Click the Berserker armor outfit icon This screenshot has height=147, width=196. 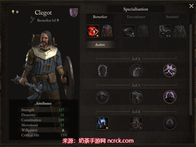pos(107,31)
